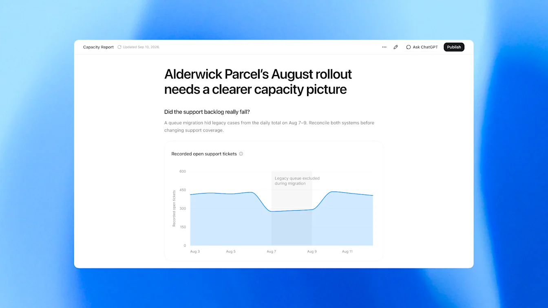The image size is (548, 308).
Task: Click the 'Recorded open support tickets' chart title
Action: [x=204, y=154]
